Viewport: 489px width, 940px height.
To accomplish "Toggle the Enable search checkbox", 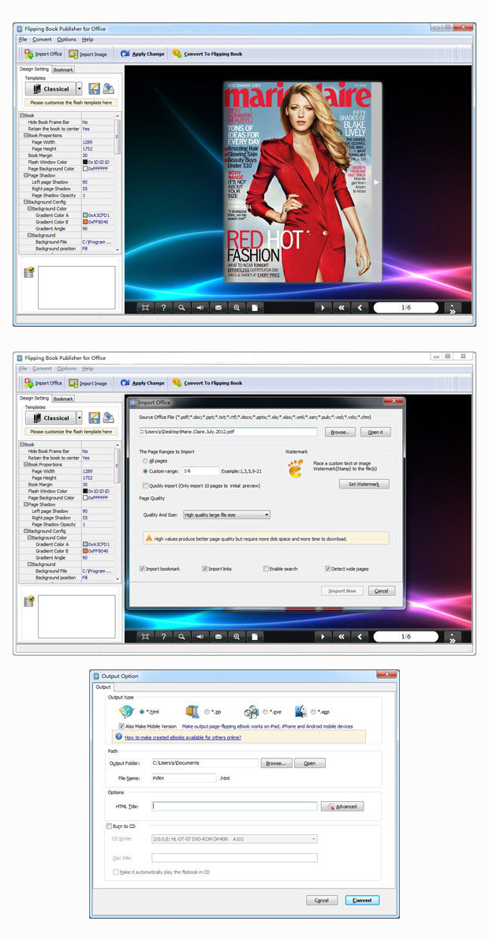I will pos(266,568).
